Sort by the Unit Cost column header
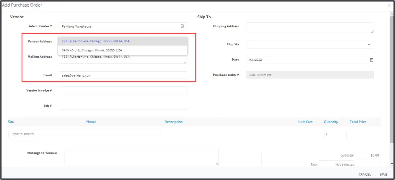Image resolution: width=395 pixels, height=180 pixels. pos(306,122)
